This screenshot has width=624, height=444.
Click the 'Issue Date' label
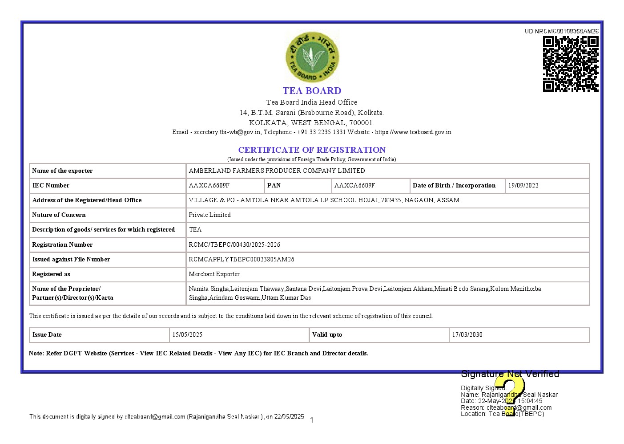(47, 334)
